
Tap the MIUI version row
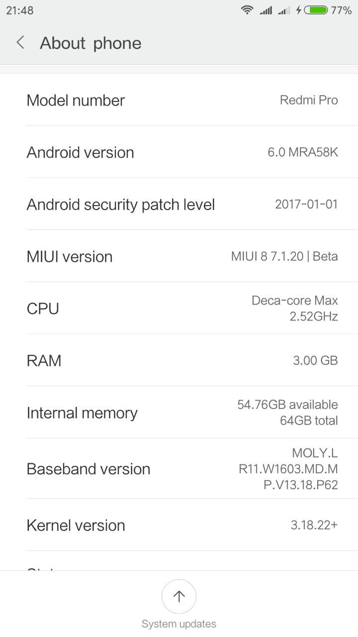[x=179, y=257]
